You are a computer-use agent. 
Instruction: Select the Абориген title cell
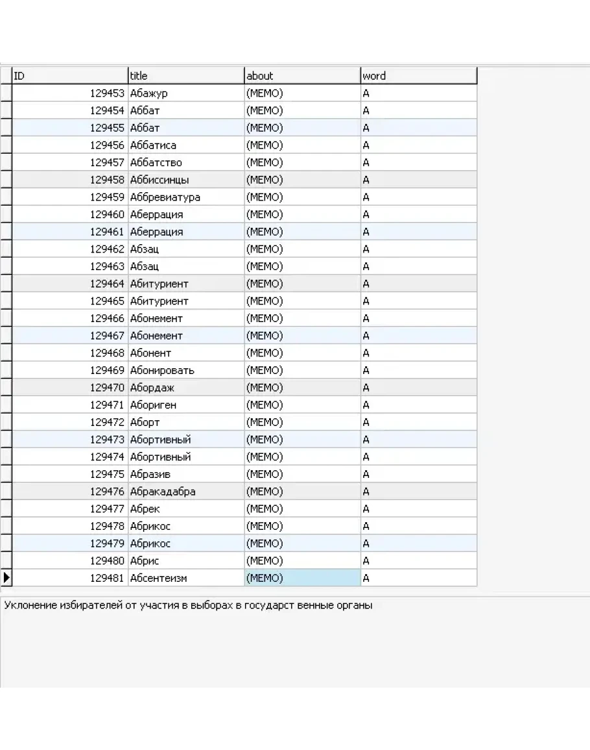click(x=186, y=405)
